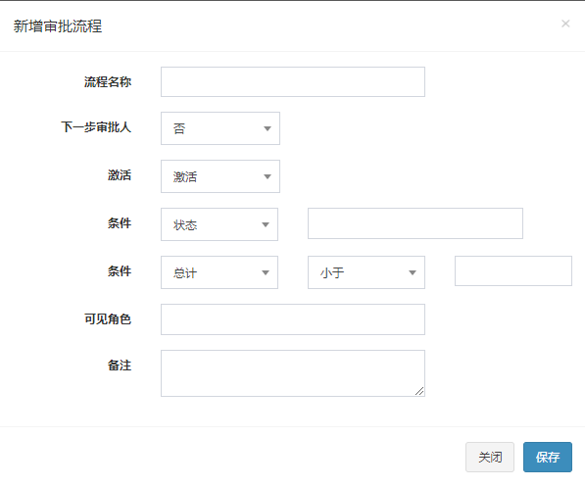585x487 pixels.
Task: Expand the 激活 status dropdown
Action: click(x=220, y=176)
